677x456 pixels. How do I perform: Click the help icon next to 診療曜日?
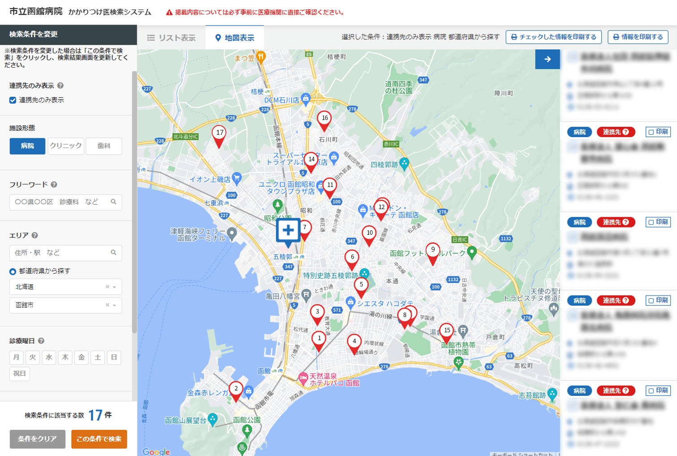click(x=41, y=341)
